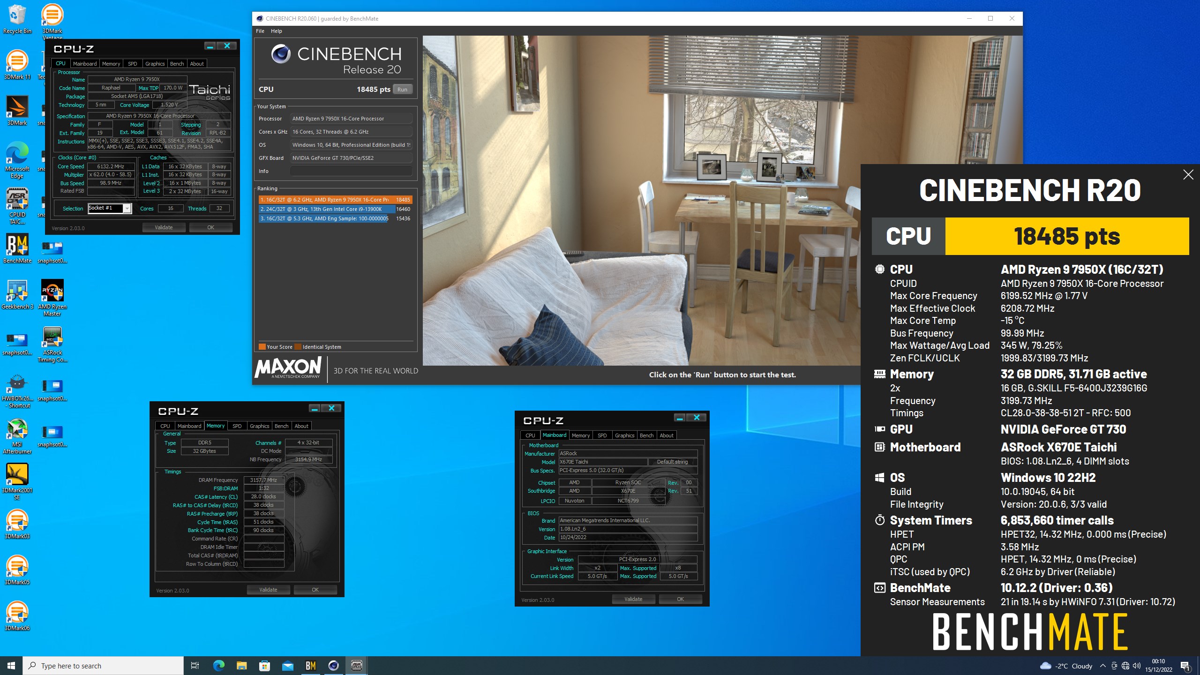
Task: Switch to the SPD tab in the memory CPU-Z window
Action: pyautogui.click(x=237, y=426)
